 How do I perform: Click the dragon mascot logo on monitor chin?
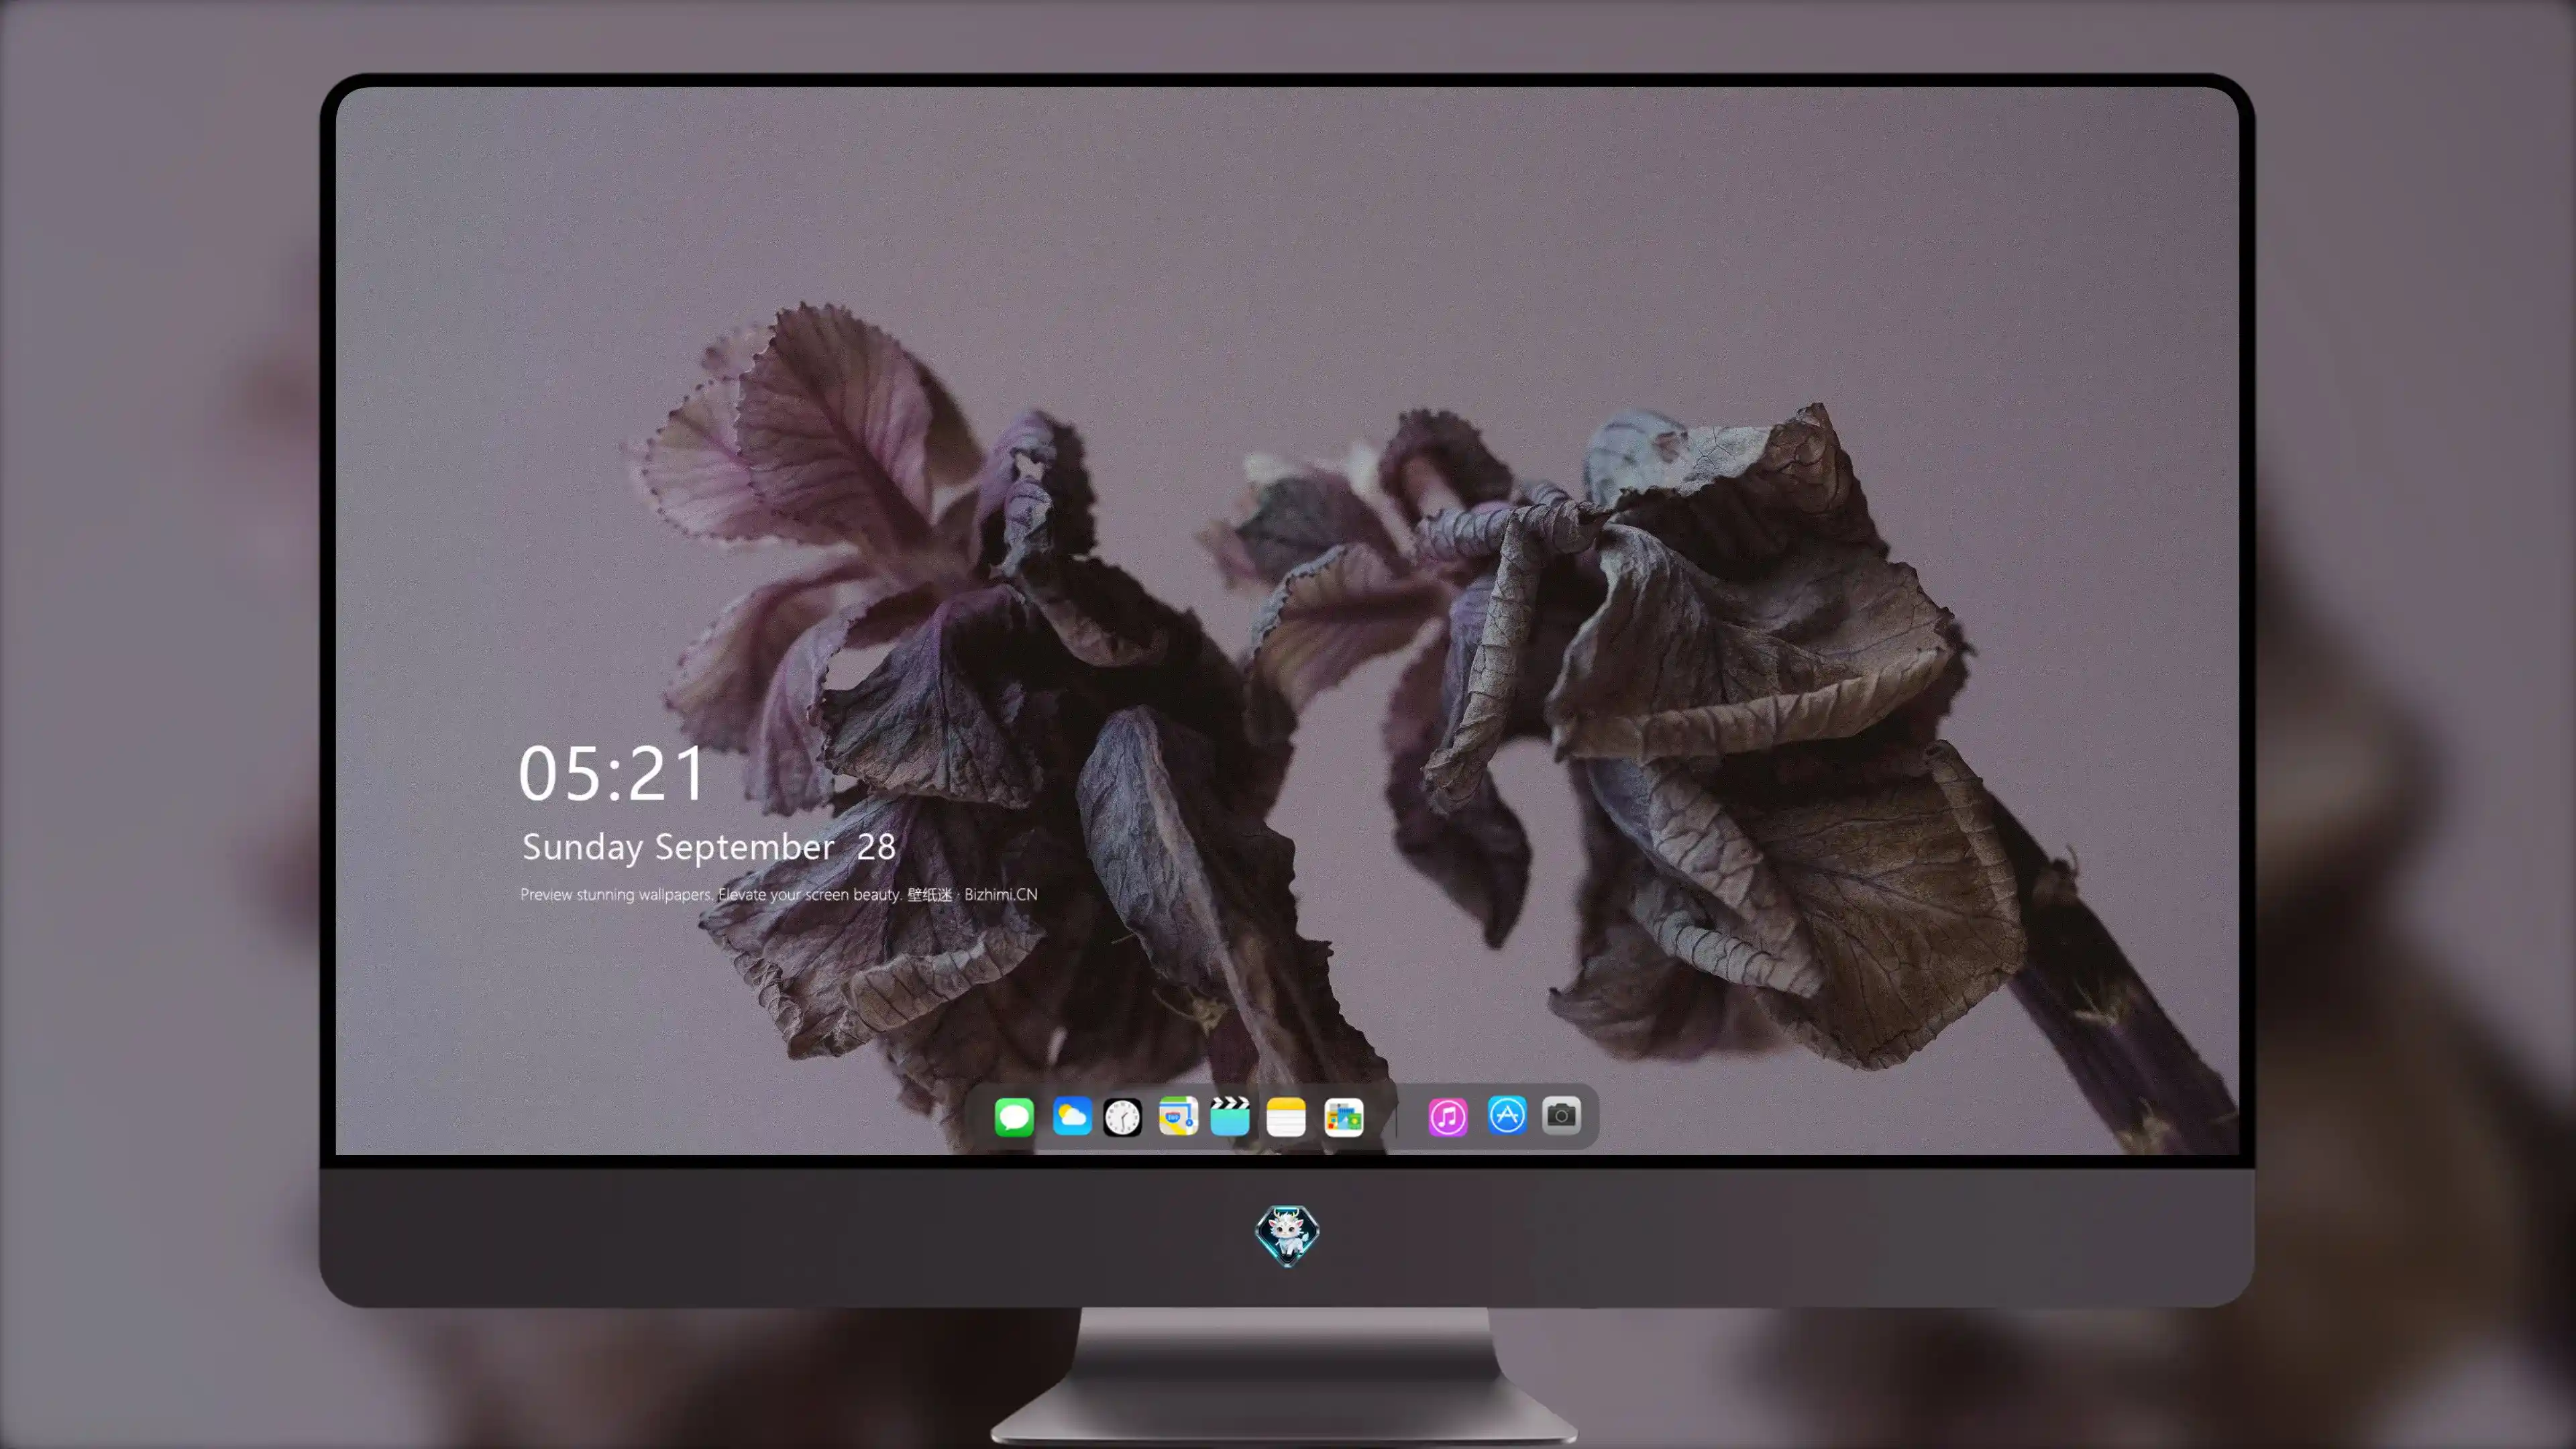(x=1287, y=1235)
